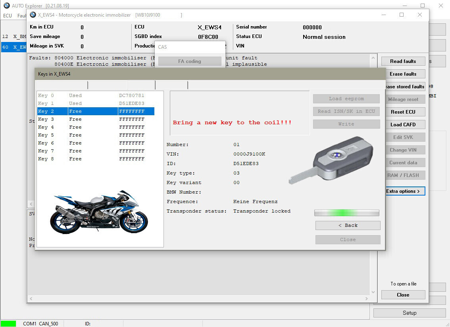Click the Serial number value 000000
The height and width of the screenshot is (327, 450).
click(312, 27)
